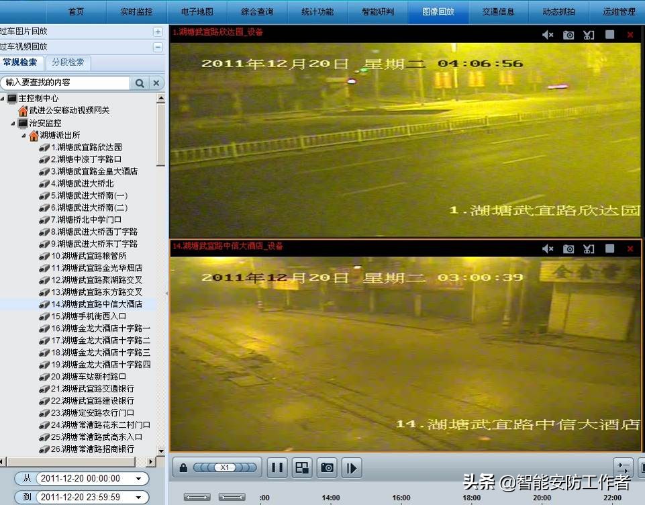Switch to the 分段检索 tab

coord(67,62)
